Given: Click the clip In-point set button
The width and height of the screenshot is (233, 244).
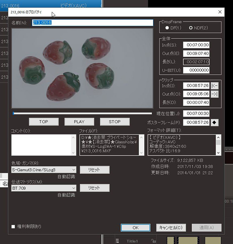Looking at the screenshot, I should 214,86.
